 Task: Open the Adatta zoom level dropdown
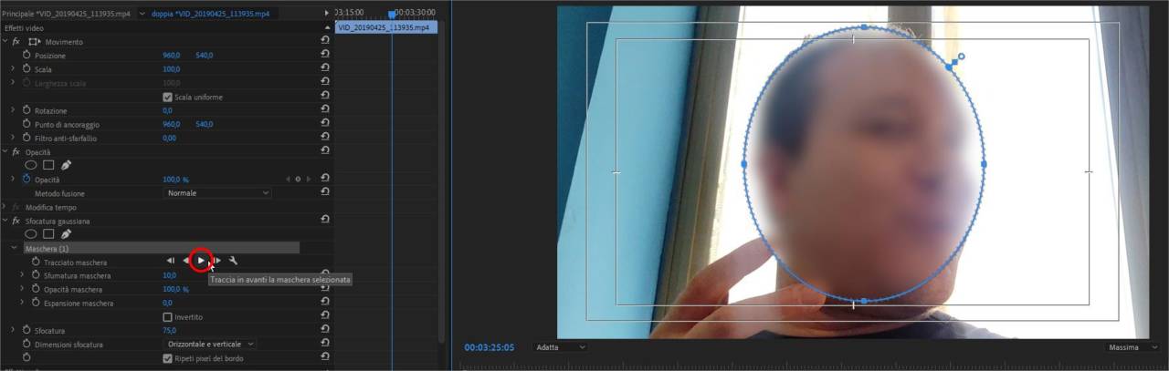[559, 347]
